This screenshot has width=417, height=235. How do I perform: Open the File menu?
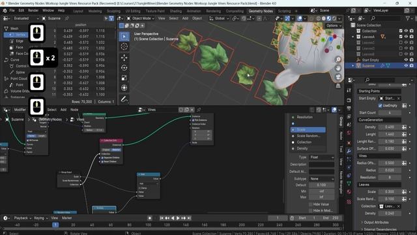[x=12, y=10]
